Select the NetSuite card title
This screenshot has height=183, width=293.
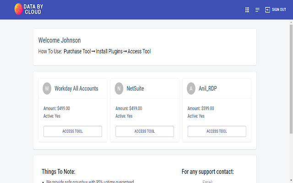pyautogui.click(x=135, y=88)
